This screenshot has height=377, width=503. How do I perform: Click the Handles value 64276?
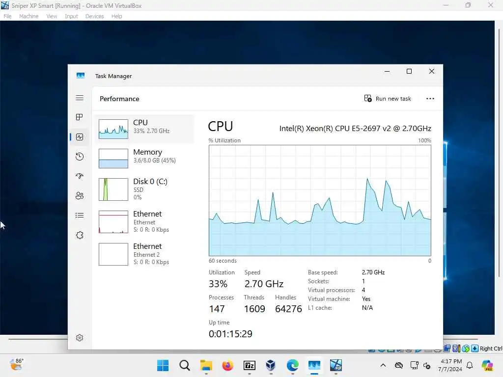[x=288, y=309]
